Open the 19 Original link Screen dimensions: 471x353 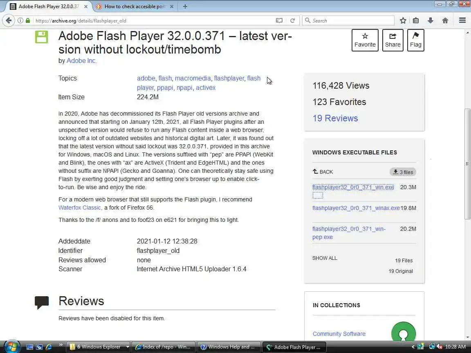point(401,271)
